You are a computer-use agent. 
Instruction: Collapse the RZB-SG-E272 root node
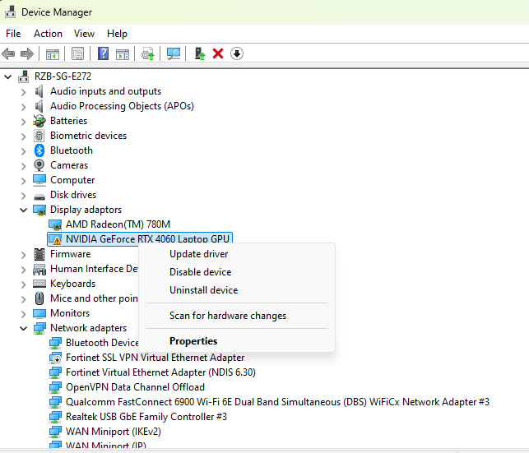coord(7,76)
